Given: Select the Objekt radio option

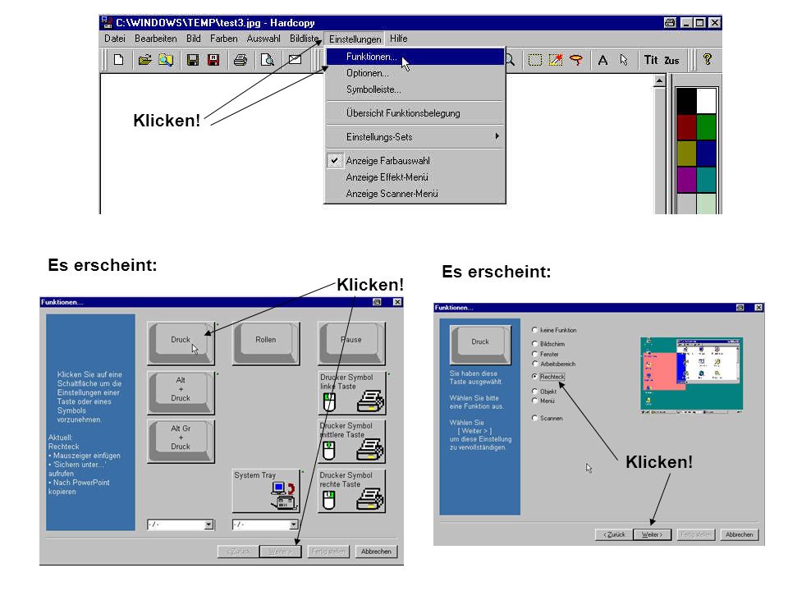Looking at the screenshot, I should tap(534, 391).
